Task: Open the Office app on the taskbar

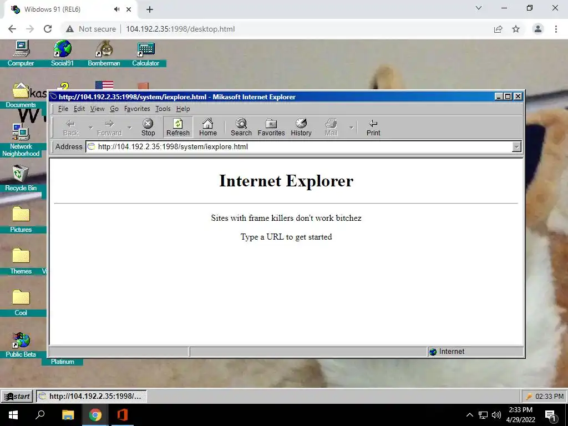Action: (123, 415)
